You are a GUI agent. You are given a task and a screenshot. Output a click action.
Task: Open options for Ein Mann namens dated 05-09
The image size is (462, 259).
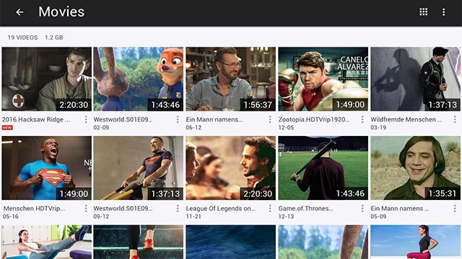pos(455,208)
